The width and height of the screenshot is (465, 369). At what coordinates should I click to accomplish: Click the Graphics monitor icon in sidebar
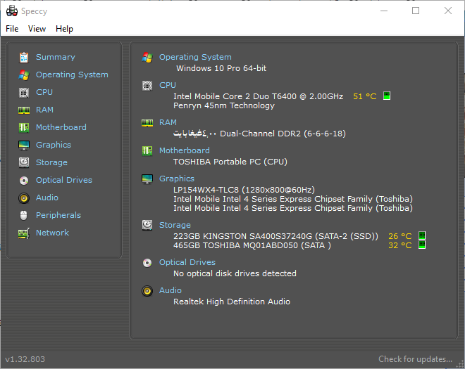pos(24,145)
